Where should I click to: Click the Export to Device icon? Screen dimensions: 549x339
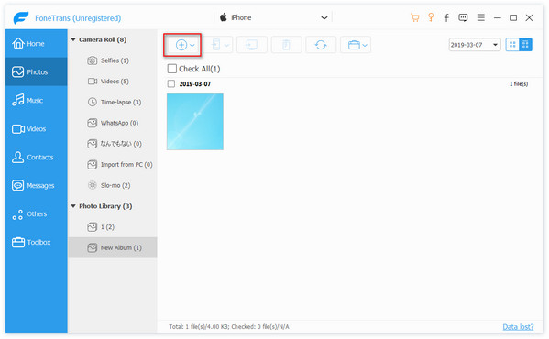[x=218, y=45]
